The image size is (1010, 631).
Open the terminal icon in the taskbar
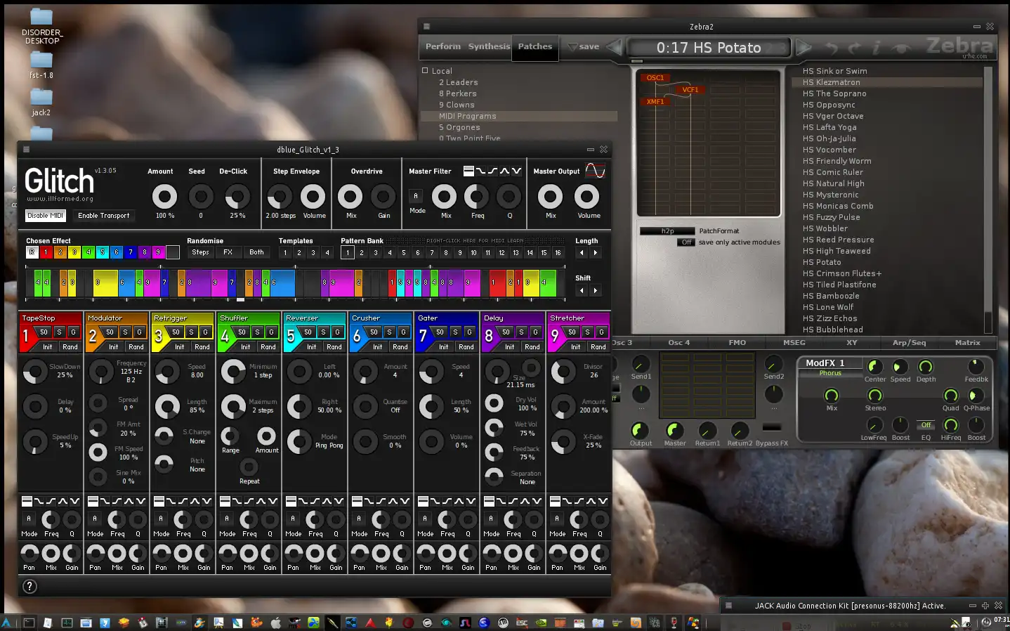[29, 623]
